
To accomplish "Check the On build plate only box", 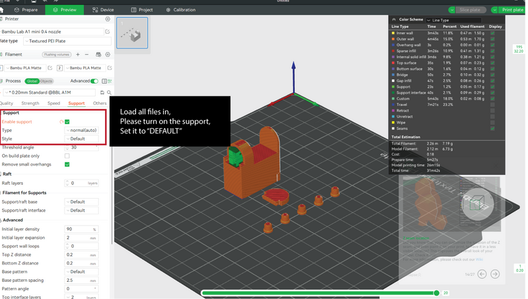I will (x=67, y=156).
